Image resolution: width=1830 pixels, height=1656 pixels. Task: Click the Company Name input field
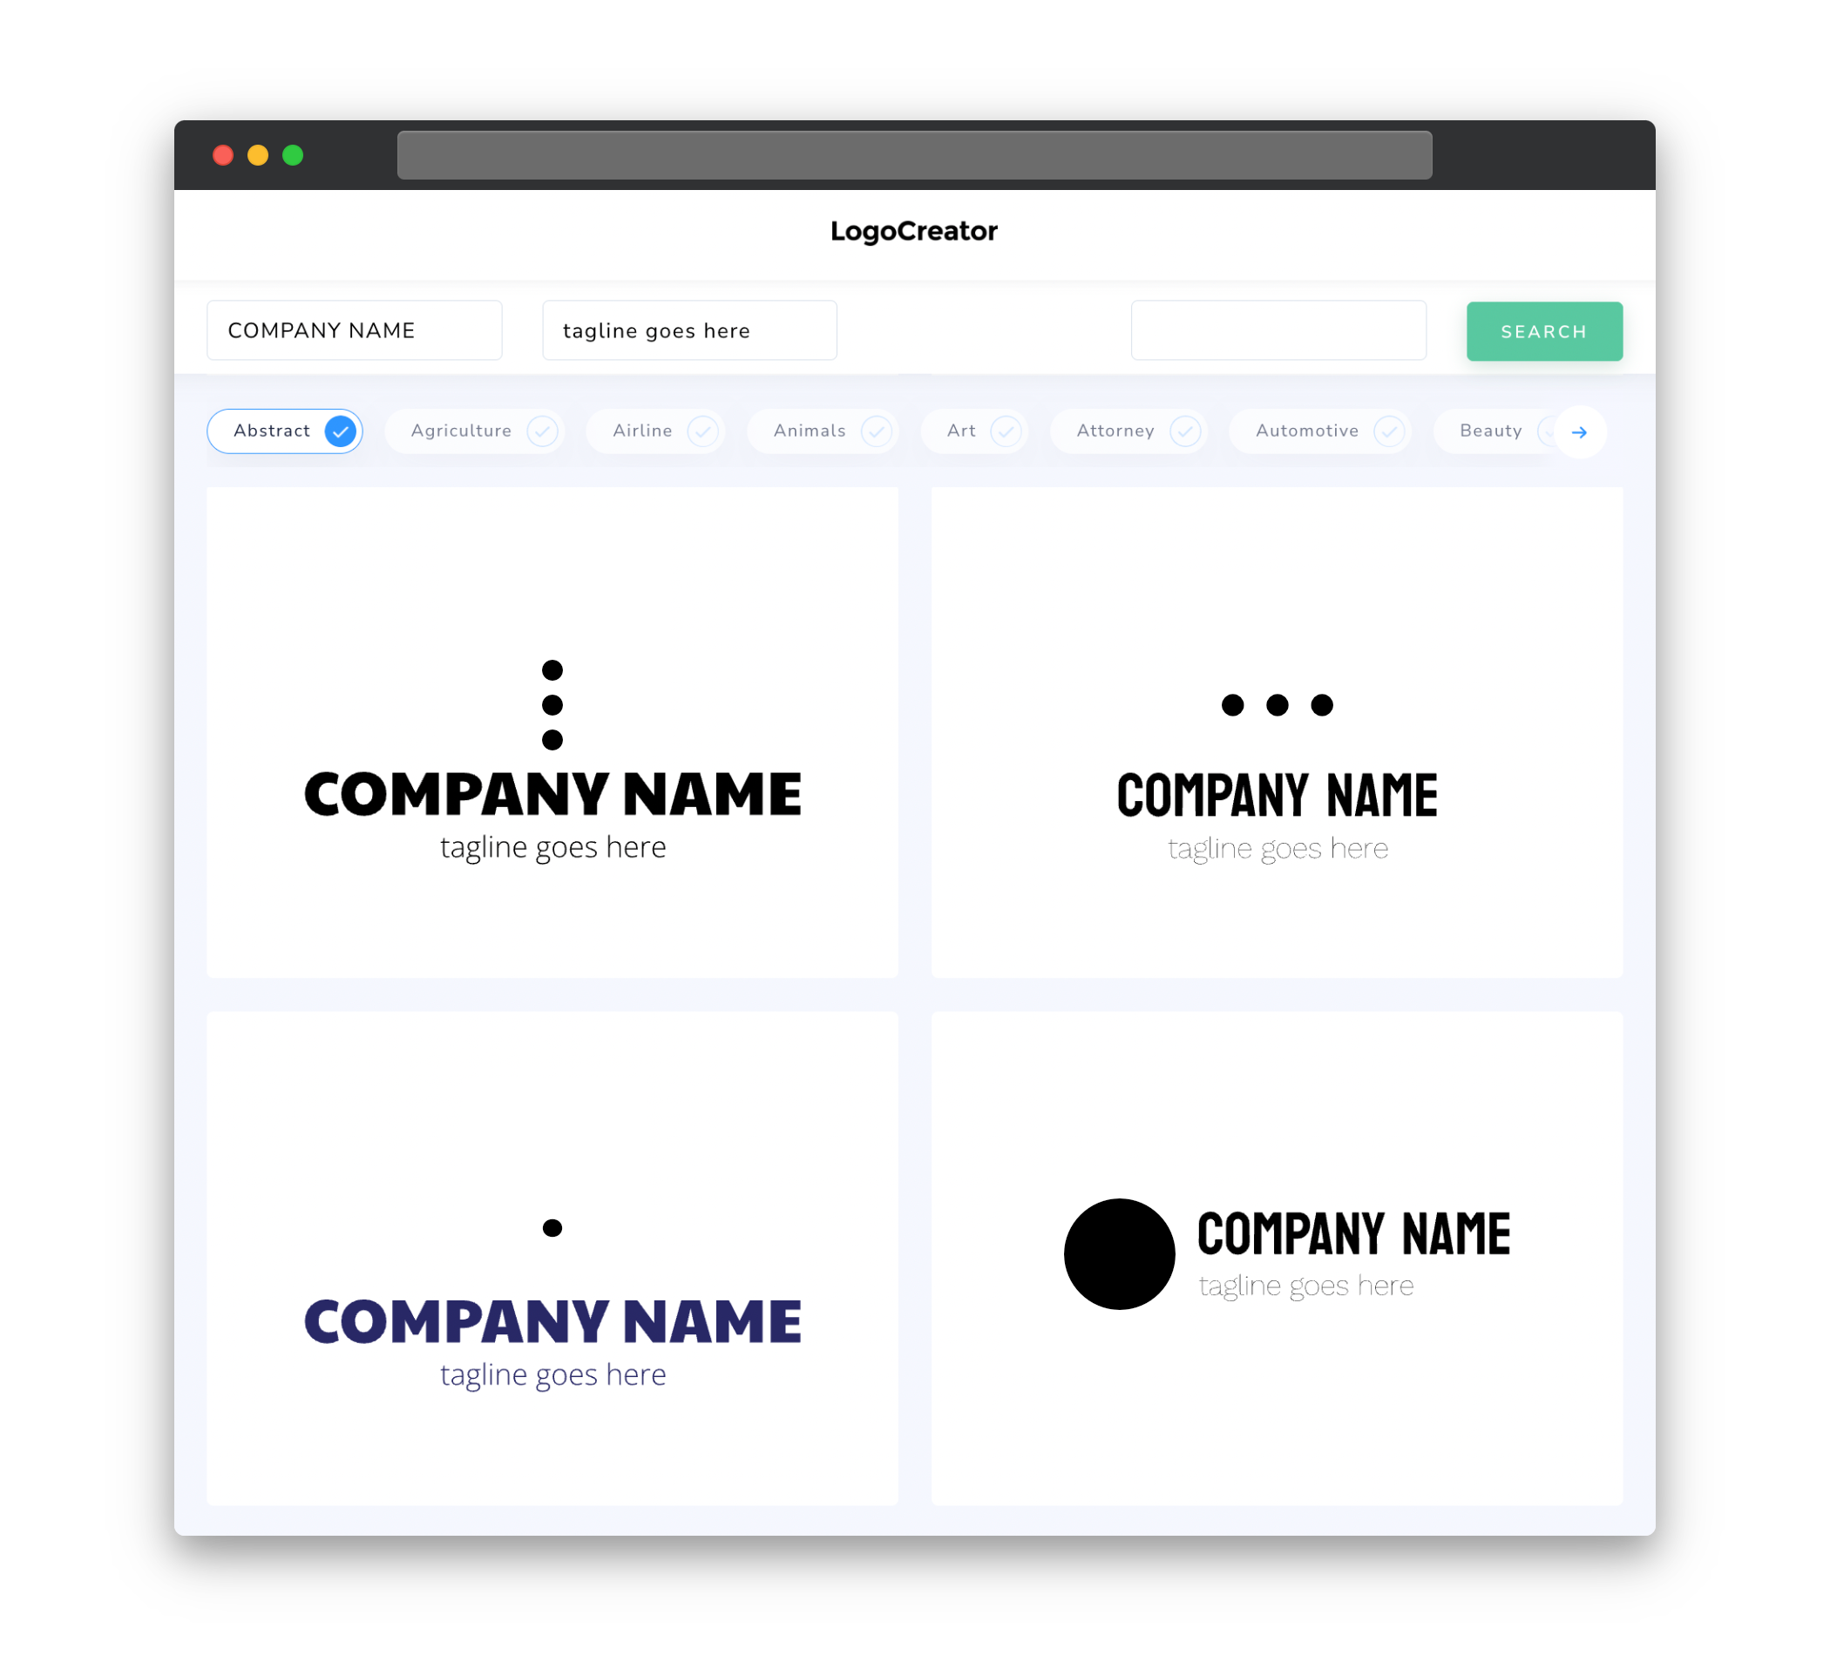click(357, 330)
